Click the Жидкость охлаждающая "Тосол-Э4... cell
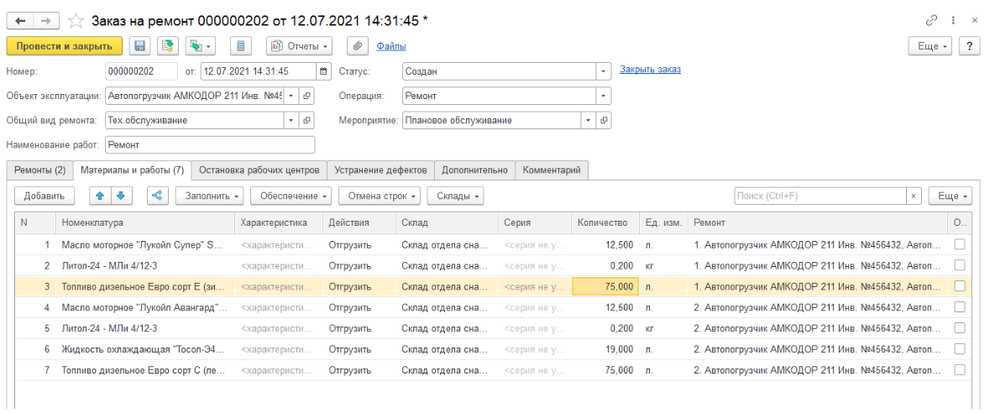The image size is (995, 413). click(145, 349)
